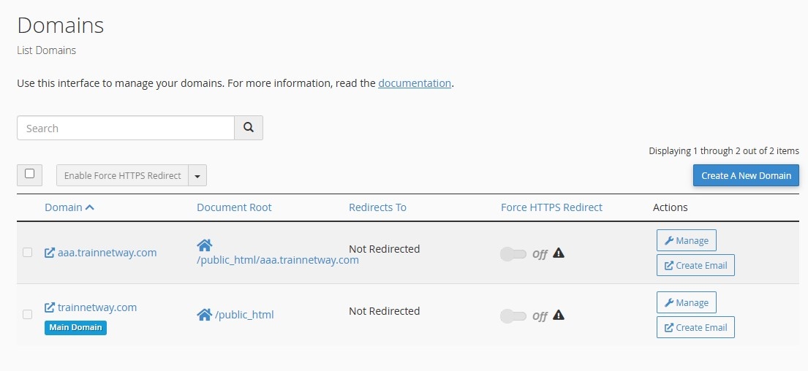
Task: Click warning triangle in trainnetway.com row
Action: pos(559,315)
